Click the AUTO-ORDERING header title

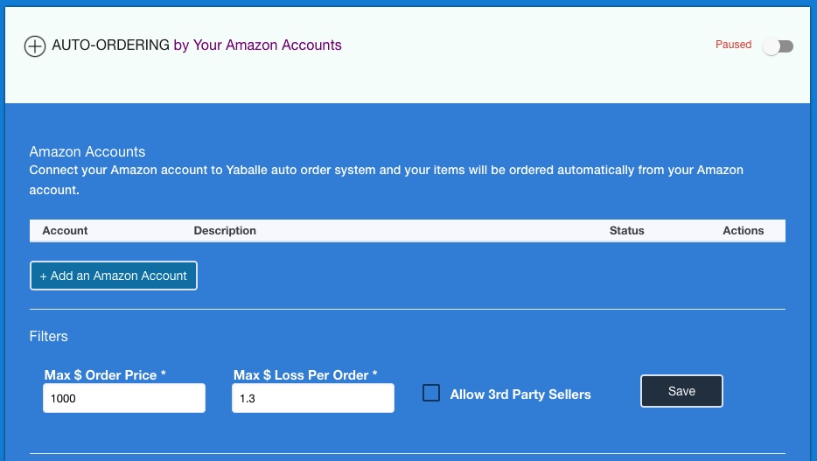pos(111,45)
